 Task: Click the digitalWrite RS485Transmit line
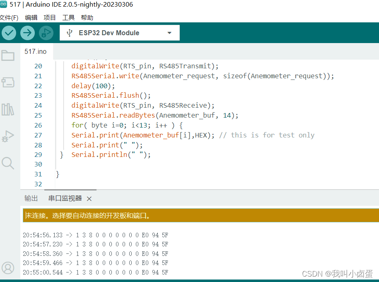click(145, 66)
